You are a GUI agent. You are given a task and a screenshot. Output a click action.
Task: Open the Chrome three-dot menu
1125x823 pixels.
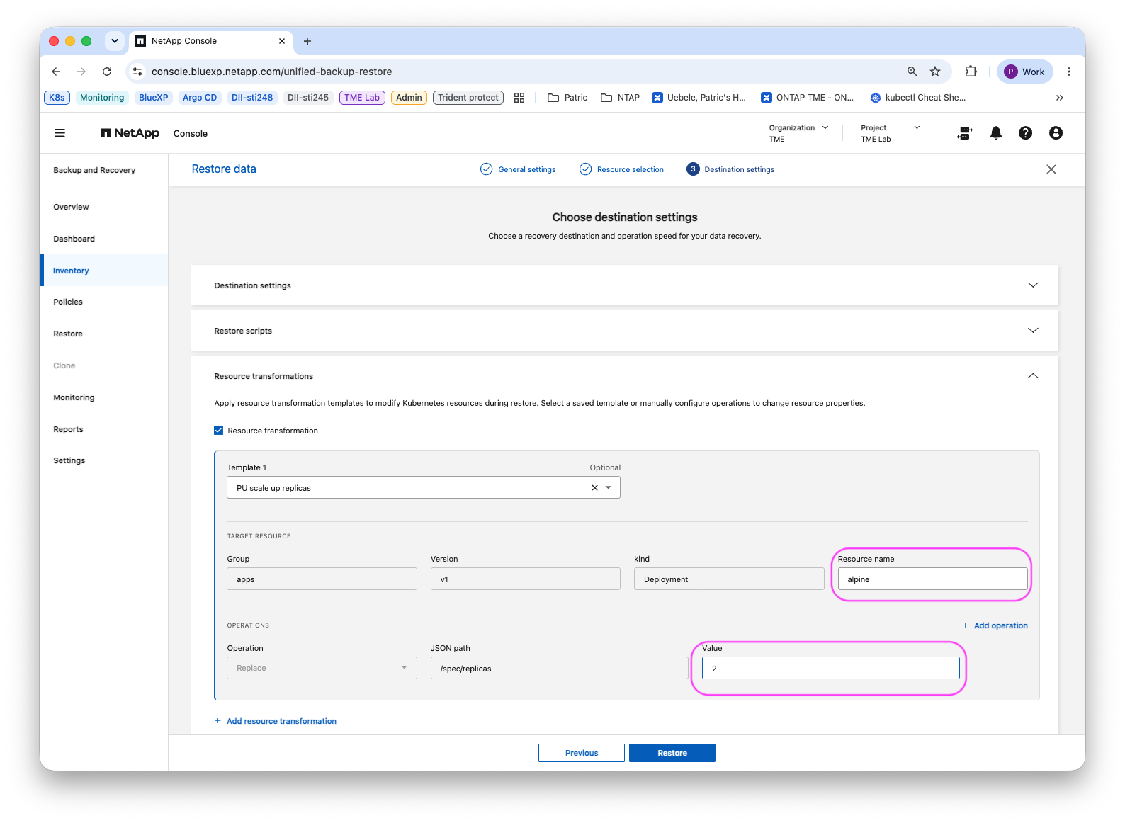tap(1069, 72)
